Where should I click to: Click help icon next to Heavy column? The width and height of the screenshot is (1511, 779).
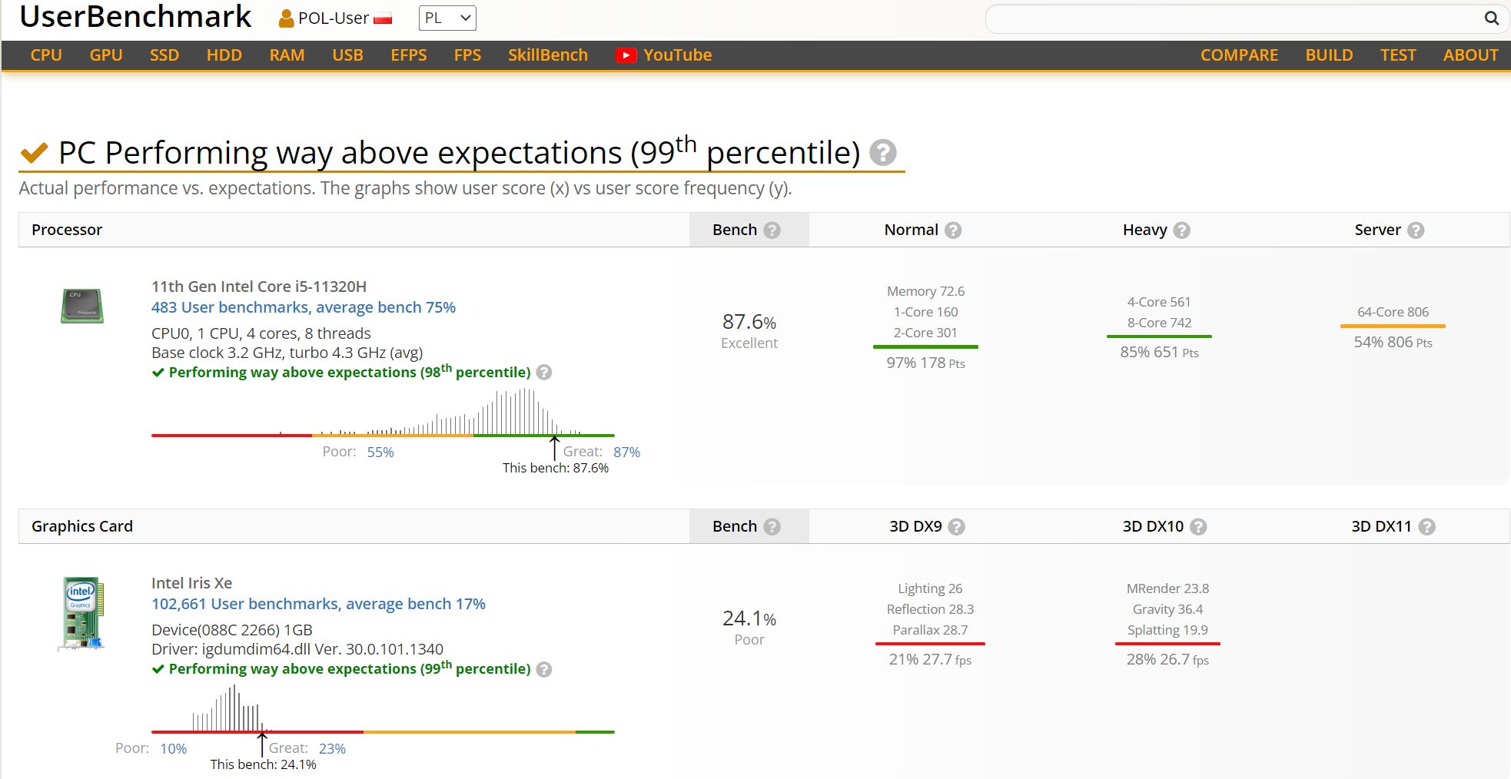1182,230
